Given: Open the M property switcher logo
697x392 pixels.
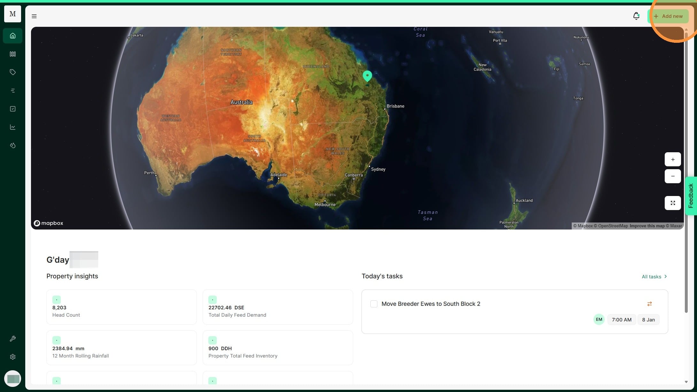Looking at the screenshot, I should pos(12,14).
